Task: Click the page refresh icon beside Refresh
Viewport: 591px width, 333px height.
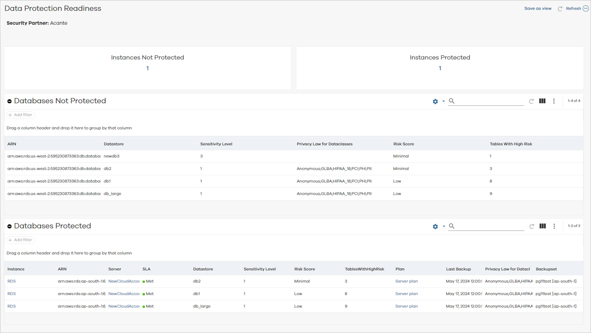Action: pyautogui.click(x=560, y=8)
